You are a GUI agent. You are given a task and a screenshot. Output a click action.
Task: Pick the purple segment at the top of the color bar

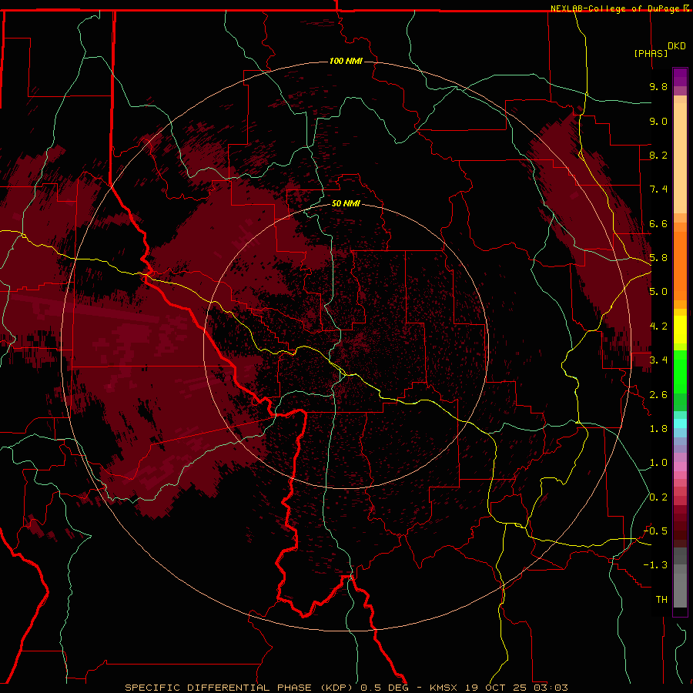pos(680,77)
